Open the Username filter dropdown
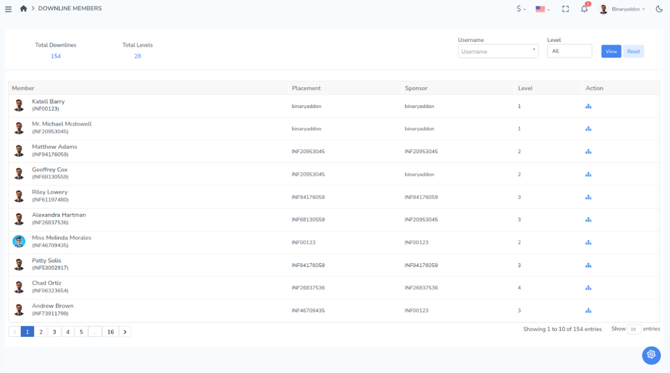The width and height of the screenshot is (670, 373). click(498, 51)
